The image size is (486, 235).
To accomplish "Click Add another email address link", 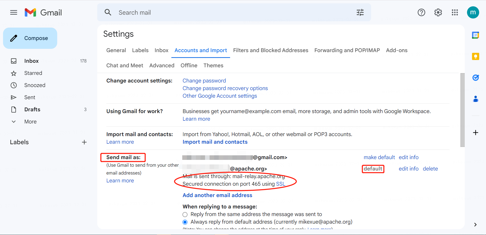I will [x=217, y=195].
